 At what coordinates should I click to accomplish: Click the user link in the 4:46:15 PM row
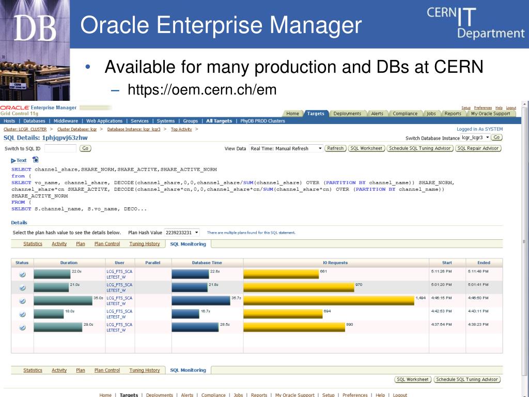[x=119, y=301]
